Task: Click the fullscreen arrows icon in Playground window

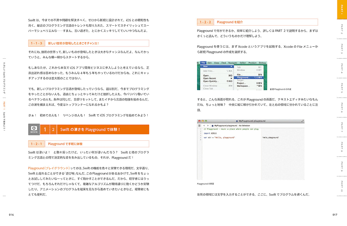Action: coord(302,121)
